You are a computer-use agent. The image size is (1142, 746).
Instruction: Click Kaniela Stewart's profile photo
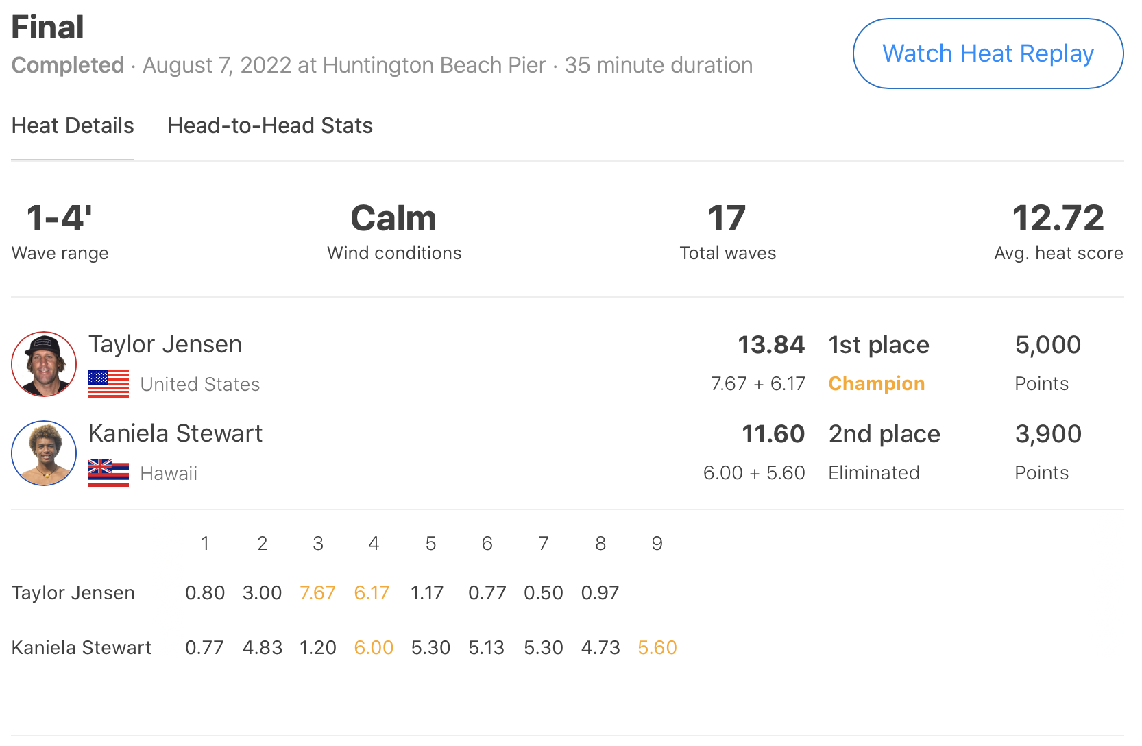click(x=44, y=453)
